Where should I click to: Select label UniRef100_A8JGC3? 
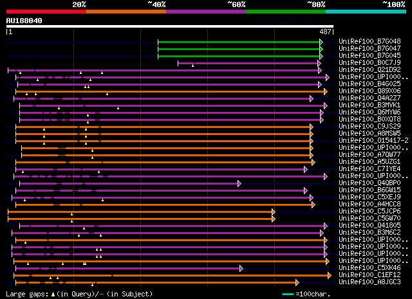370,282
